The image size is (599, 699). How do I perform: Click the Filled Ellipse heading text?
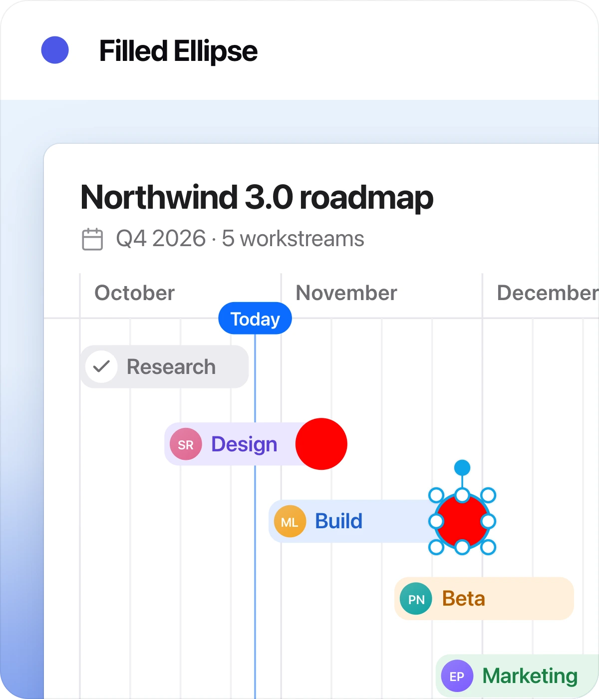pyautogui.click(x=178, y=51)
